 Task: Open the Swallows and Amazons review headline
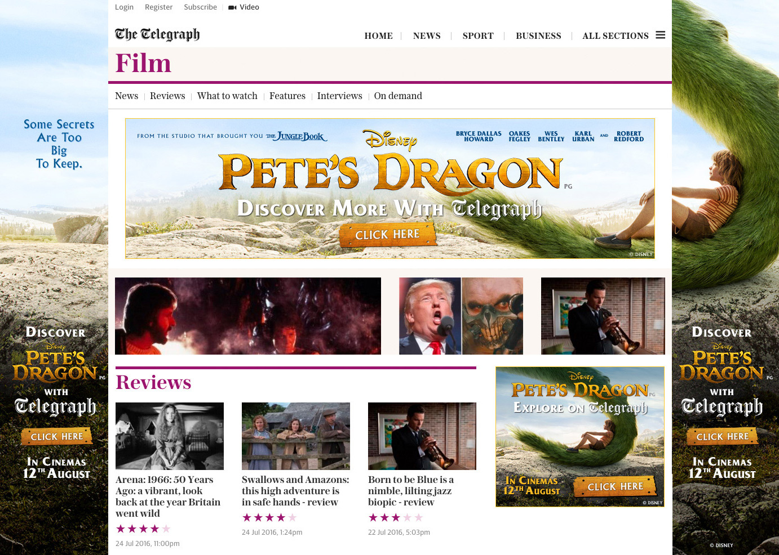[x=295, y=491]
